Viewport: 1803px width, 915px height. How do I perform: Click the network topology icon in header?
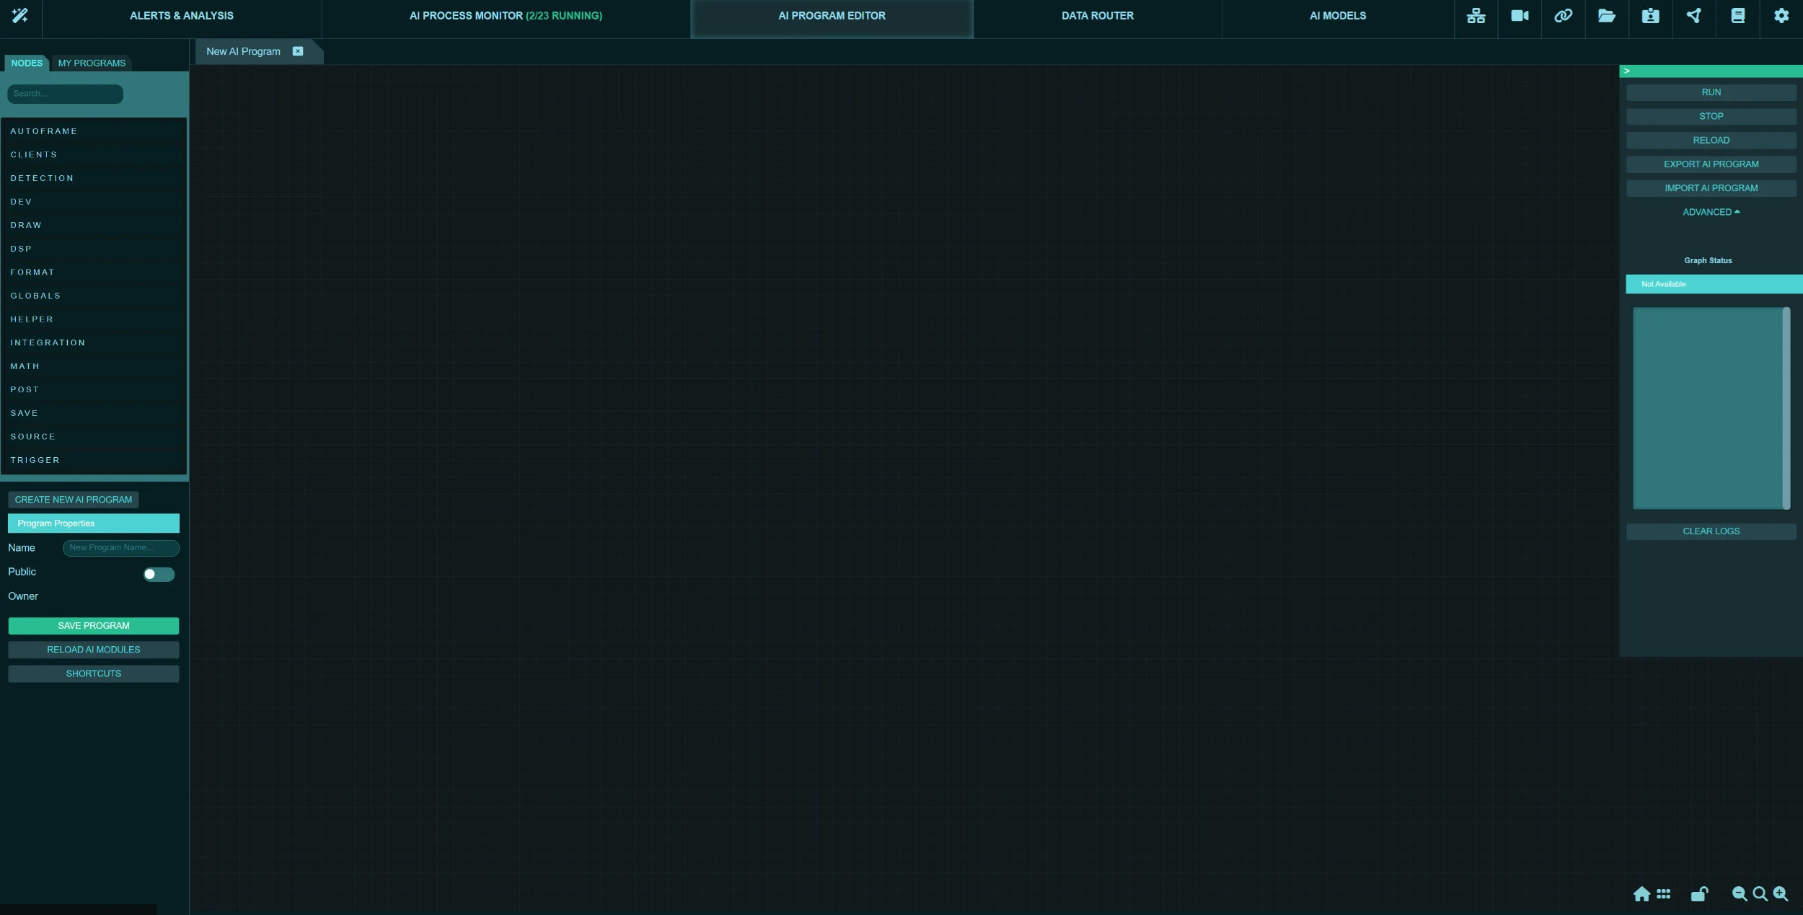coord(1476,16)
